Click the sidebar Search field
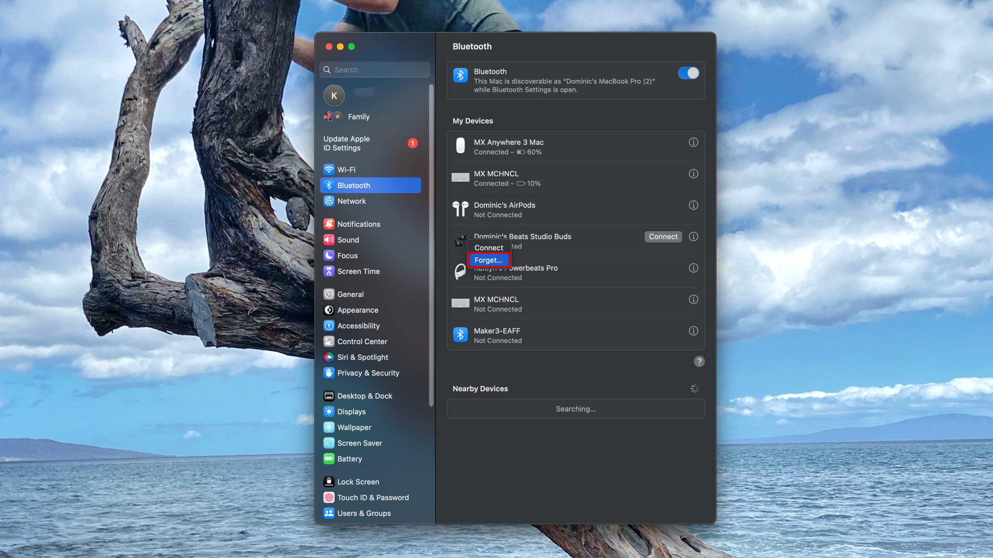Viewport: 993px width, 558px height. [380, 70]
